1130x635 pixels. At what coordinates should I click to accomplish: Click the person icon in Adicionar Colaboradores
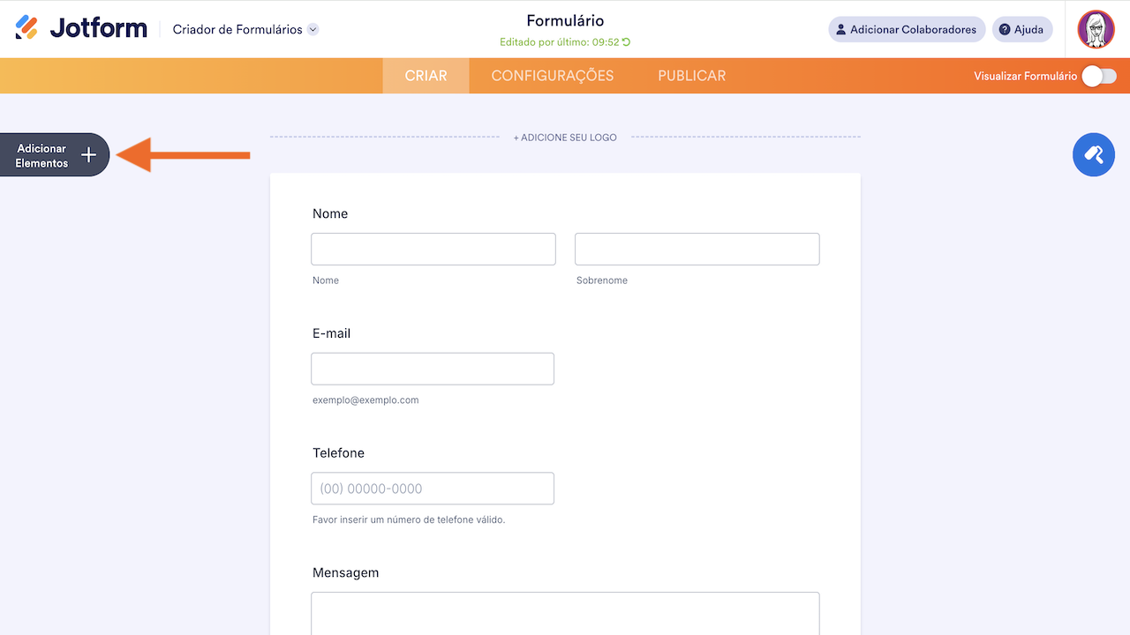(x=840, y=29)
